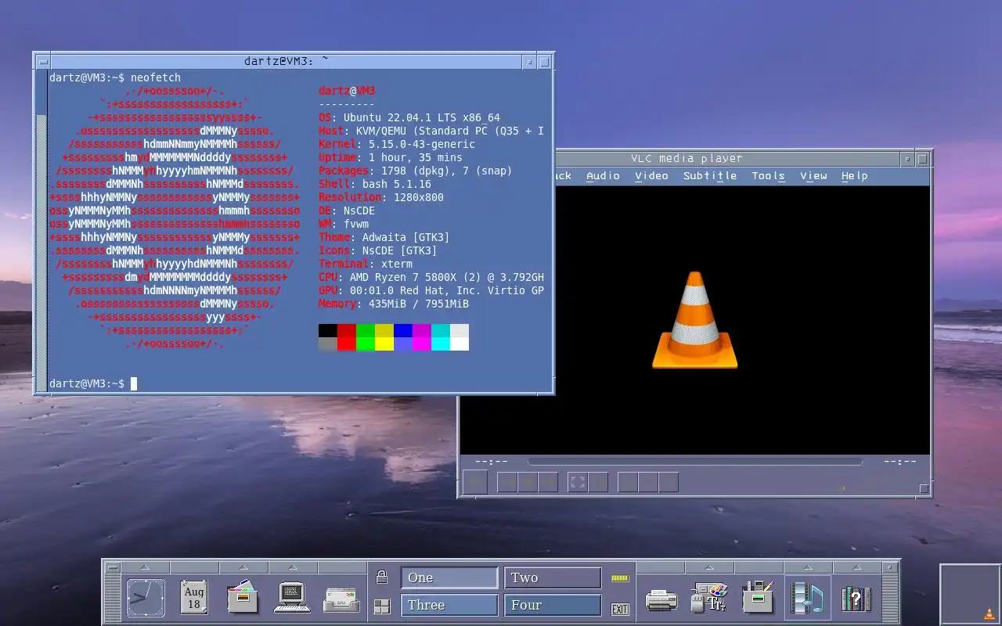Screen dimensions: 1002x626
Task: Expand the subpanel arrow above help icon
Action: [856, 567]
